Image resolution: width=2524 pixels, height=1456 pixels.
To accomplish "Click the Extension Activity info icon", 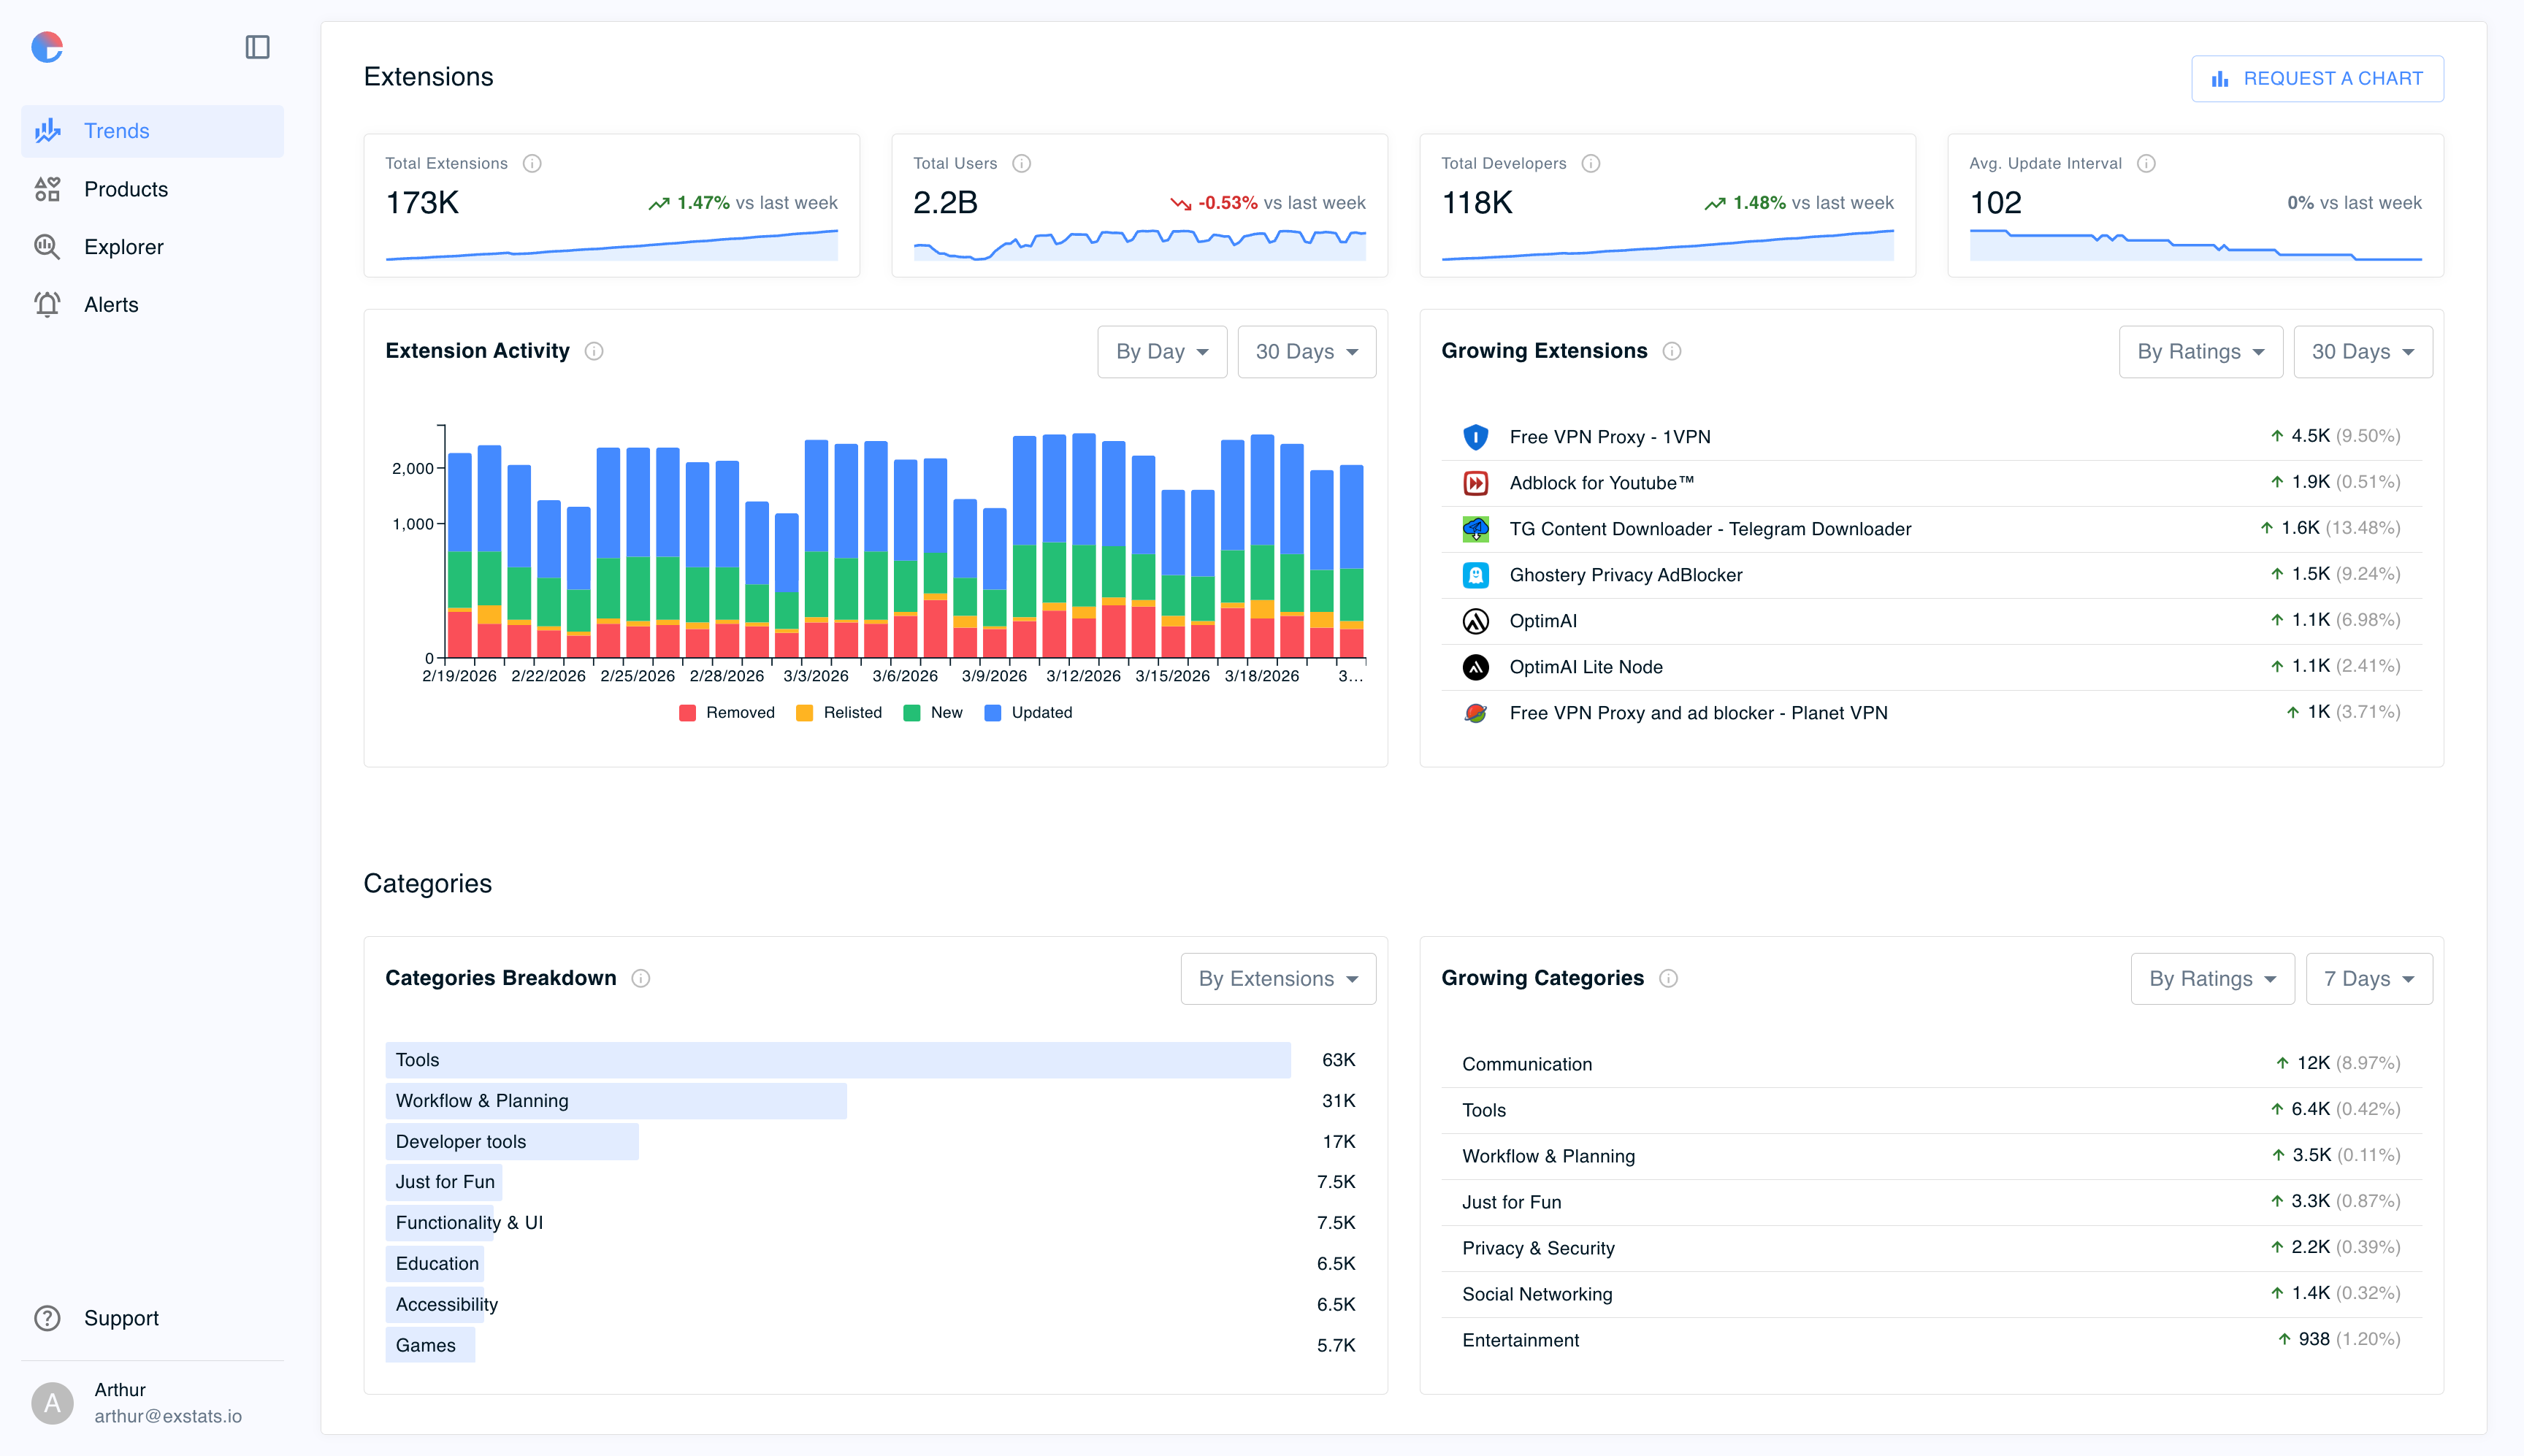I will (x=594, y=351).
